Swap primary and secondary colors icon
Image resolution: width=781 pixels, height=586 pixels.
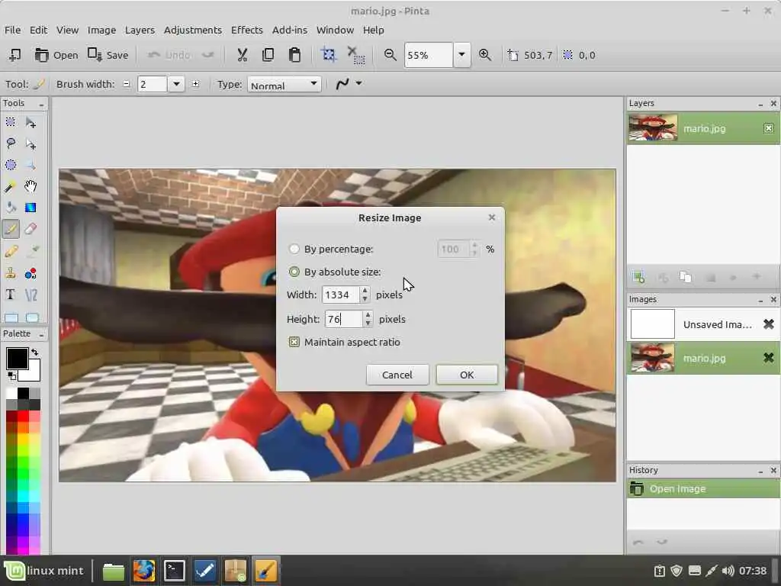[x=34, y=353]
